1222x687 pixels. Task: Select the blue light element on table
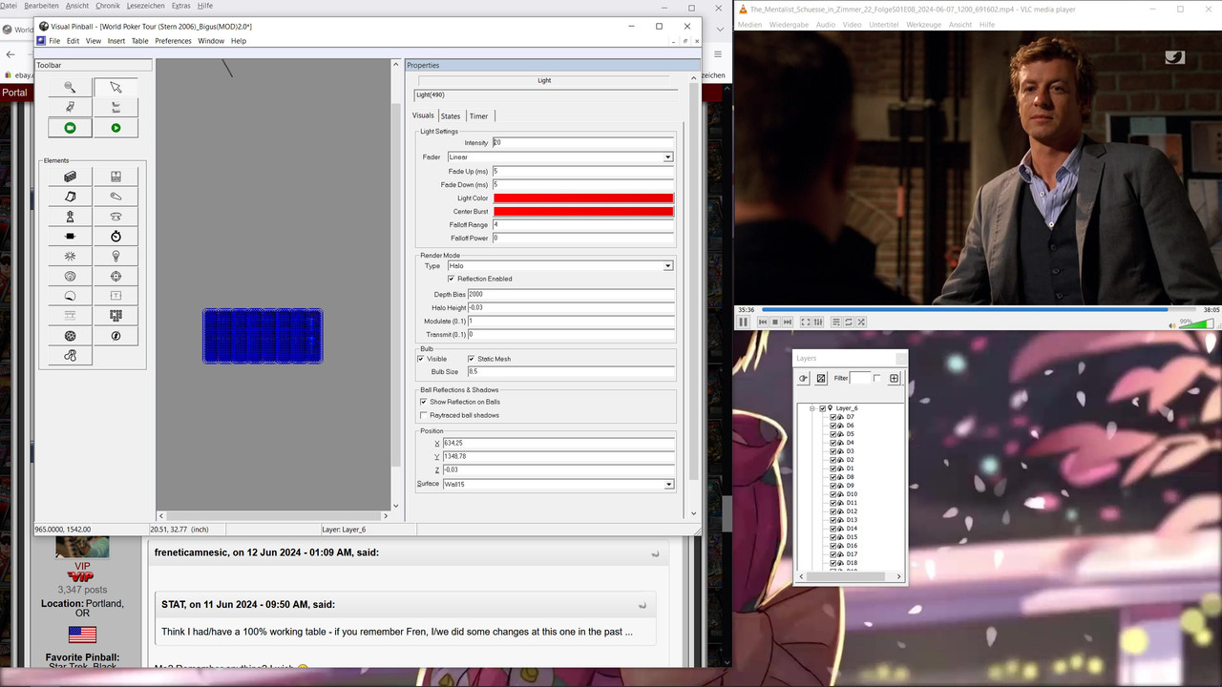(x=263, y=336)
